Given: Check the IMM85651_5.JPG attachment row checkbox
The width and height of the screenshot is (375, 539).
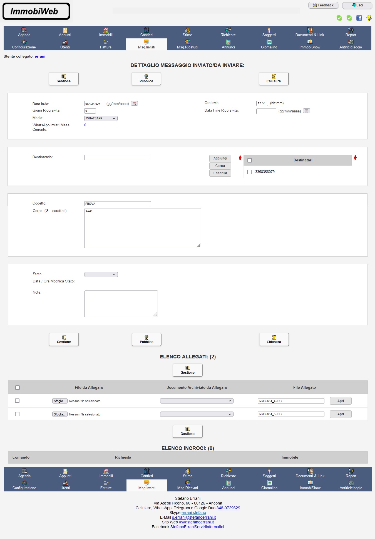Looking at the screenshot, I should [x=17, y=414].
